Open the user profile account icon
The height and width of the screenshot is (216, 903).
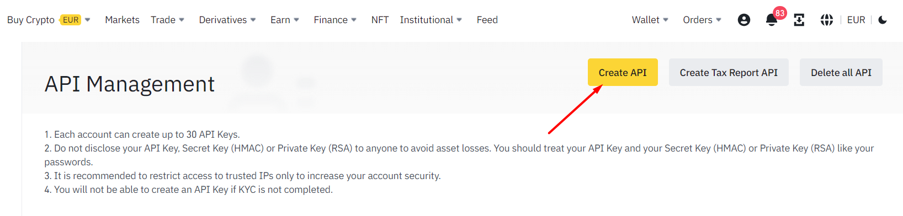pyautogui.click(x=744, y=20)
